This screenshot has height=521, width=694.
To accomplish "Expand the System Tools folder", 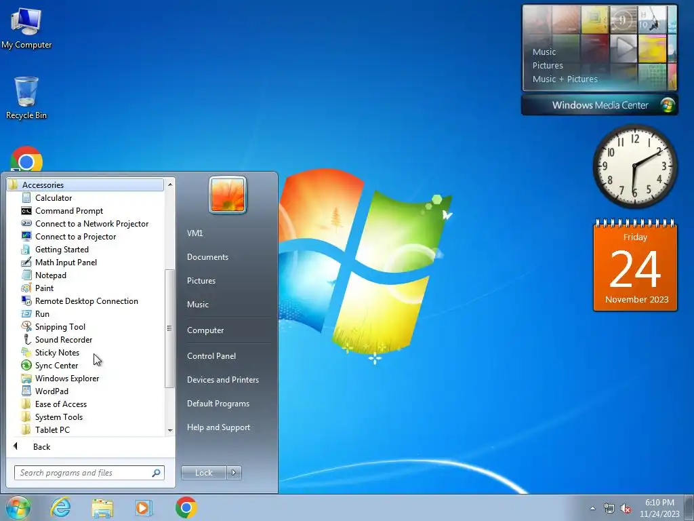I will pos(58,417).
